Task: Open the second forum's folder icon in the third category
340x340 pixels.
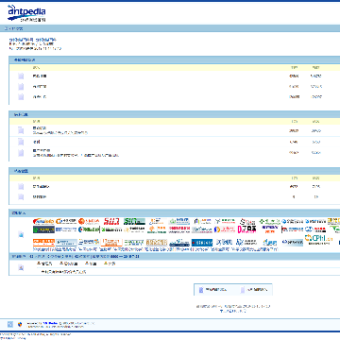Action: click(21, 197)
